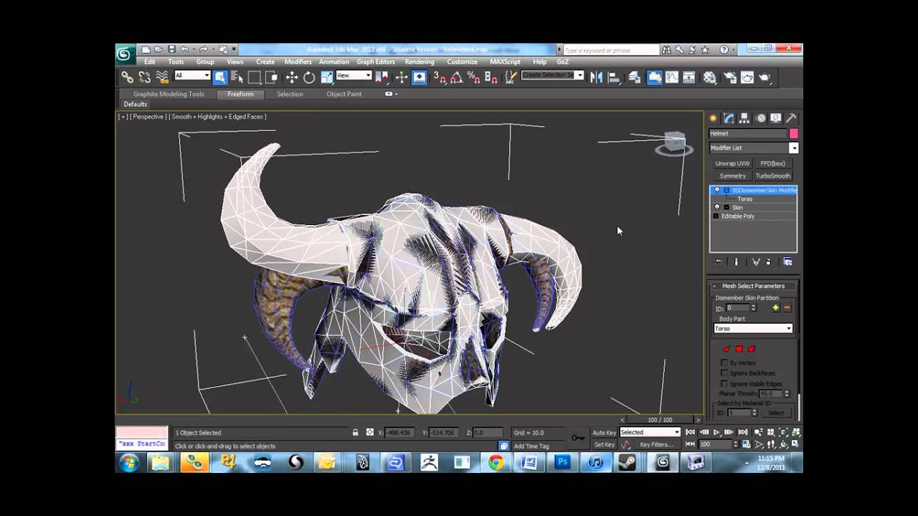Open the Curve Editor
The width and height of the screenshot is (918, 516).
click(x=672, y=77)
